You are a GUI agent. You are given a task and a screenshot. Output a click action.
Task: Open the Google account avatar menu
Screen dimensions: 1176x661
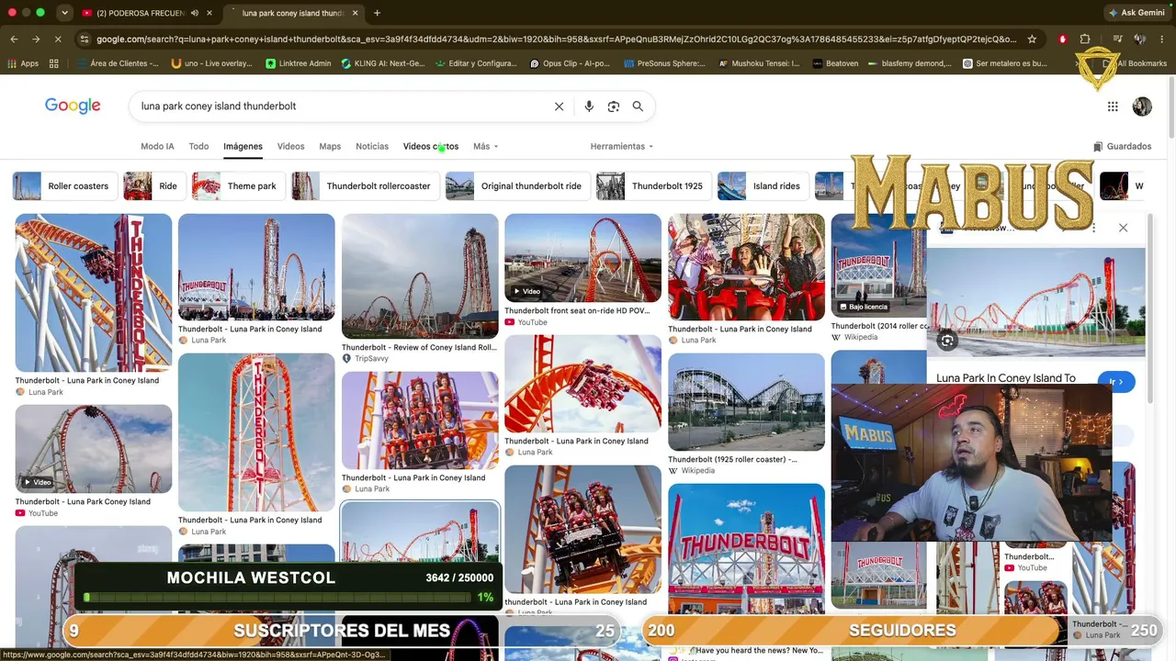1142,106
